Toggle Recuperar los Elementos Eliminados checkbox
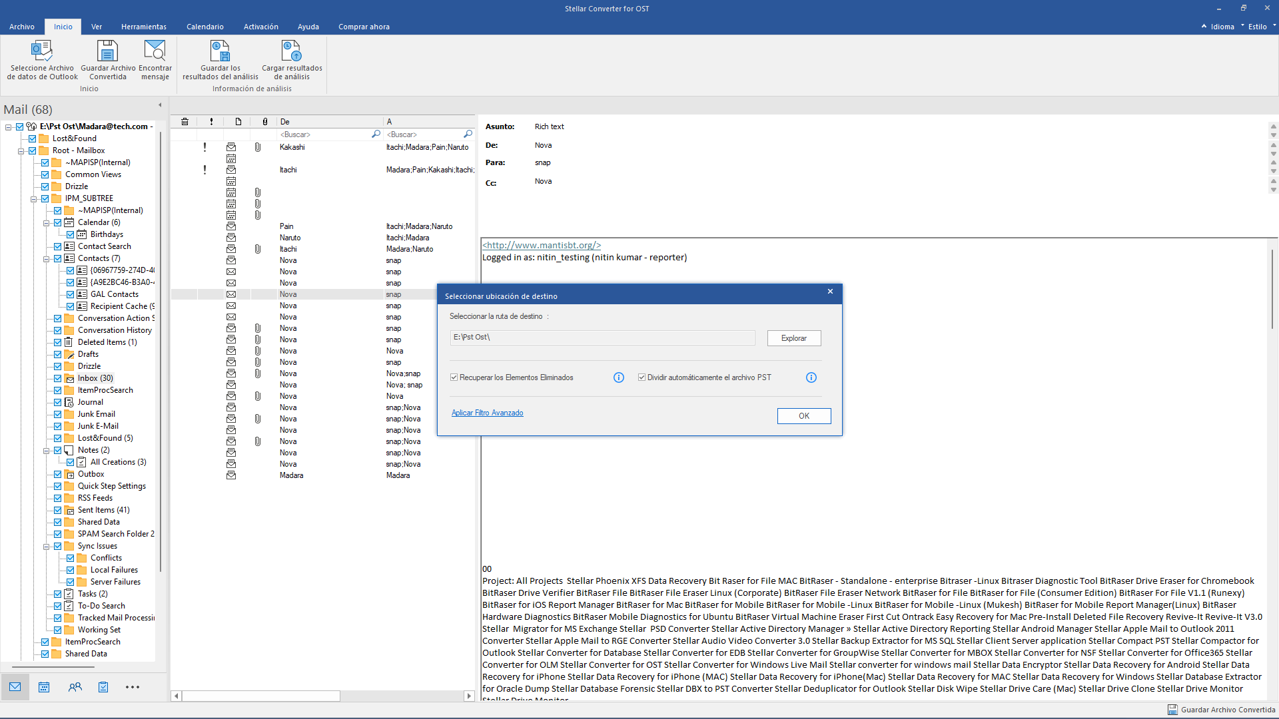This screenshot has height=719, width=1279. click(454, 377)
